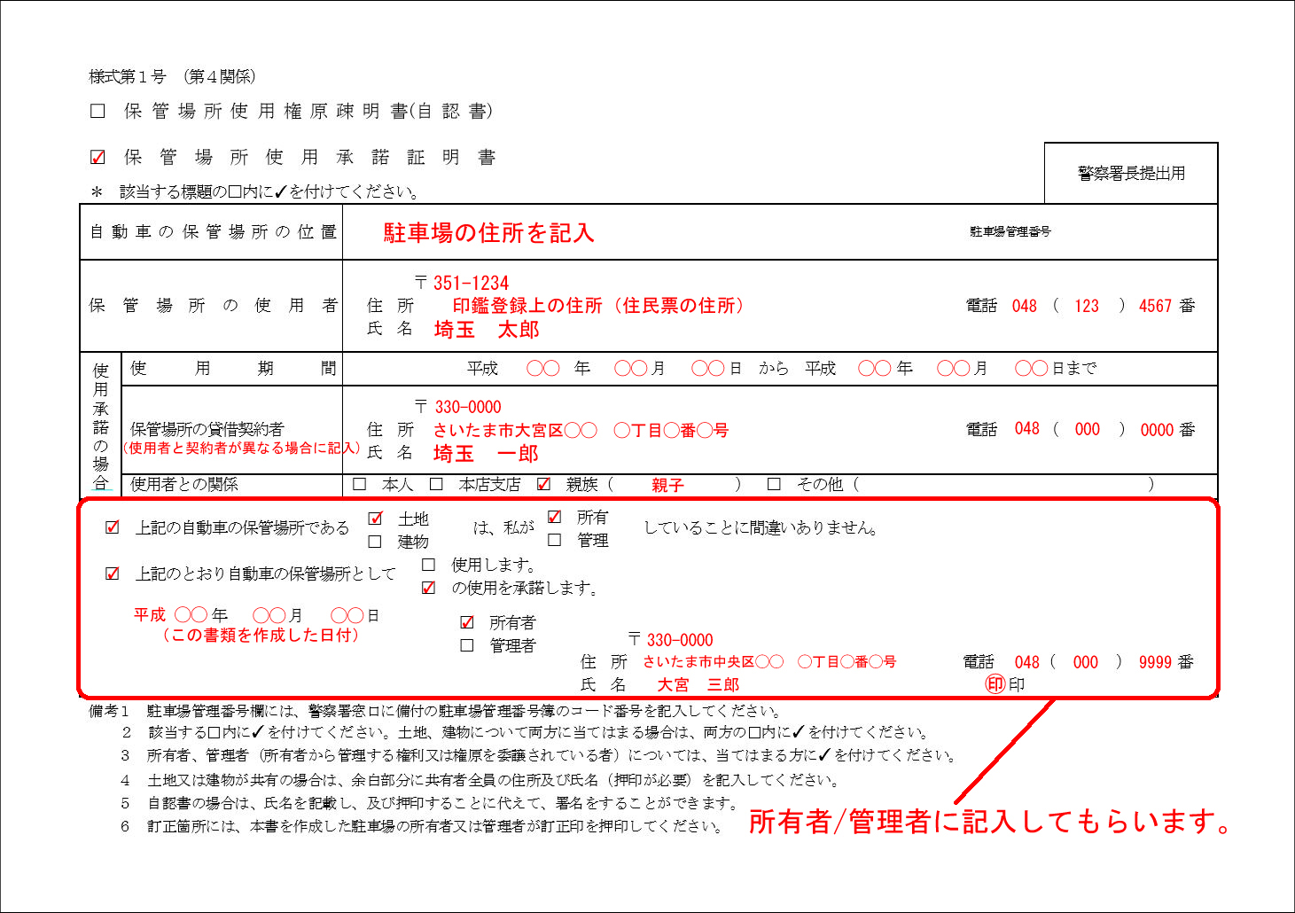Click the 使用期間 date range row
This screenshot has width=1295, height=913.
tap(781, 368)
